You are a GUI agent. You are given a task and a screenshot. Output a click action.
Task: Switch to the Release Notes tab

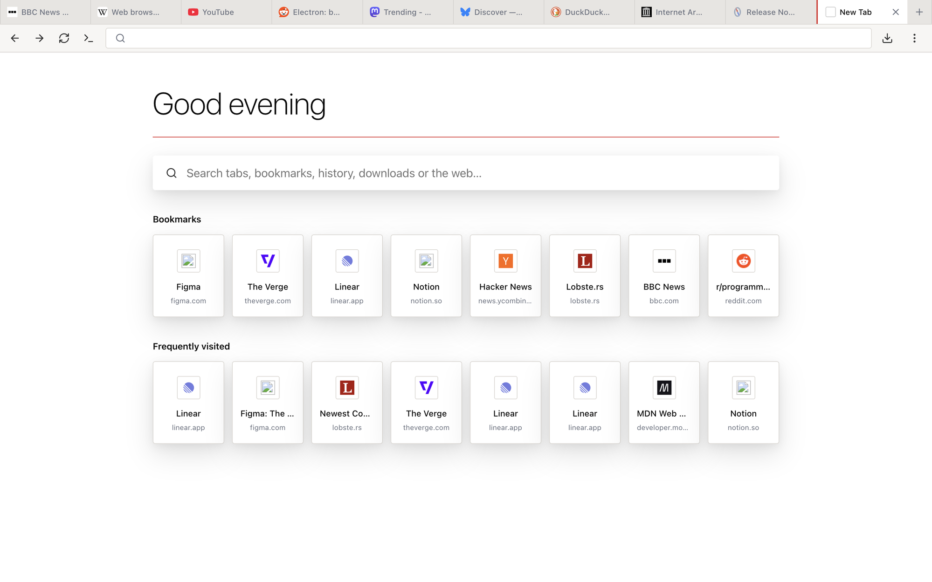click(x=771, y=12)
